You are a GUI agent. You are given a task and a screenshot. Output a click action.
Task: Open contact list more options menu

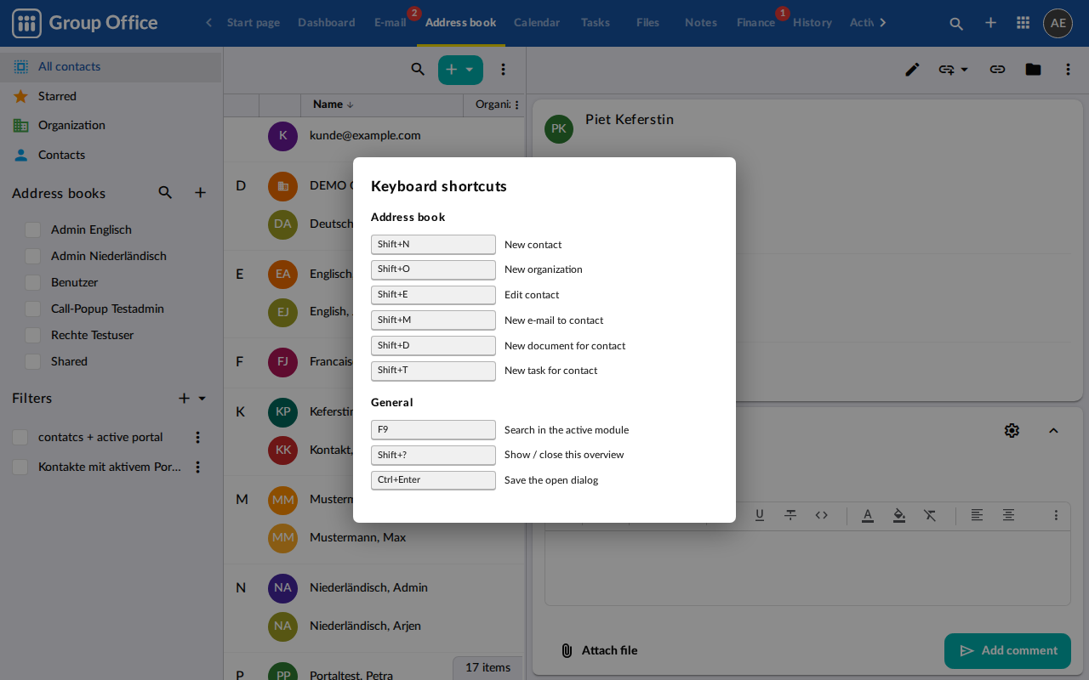pyautogui.click(x=503, y=70)
